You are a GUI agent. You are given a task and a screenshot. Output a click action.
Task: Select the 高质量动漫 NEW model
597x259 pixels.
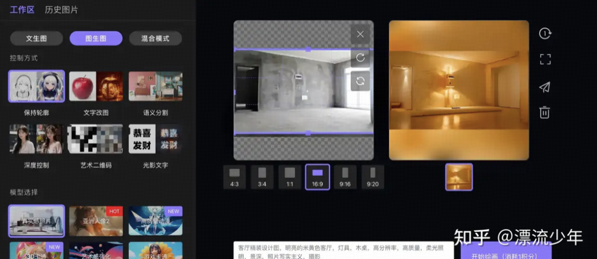pos(155,221)
